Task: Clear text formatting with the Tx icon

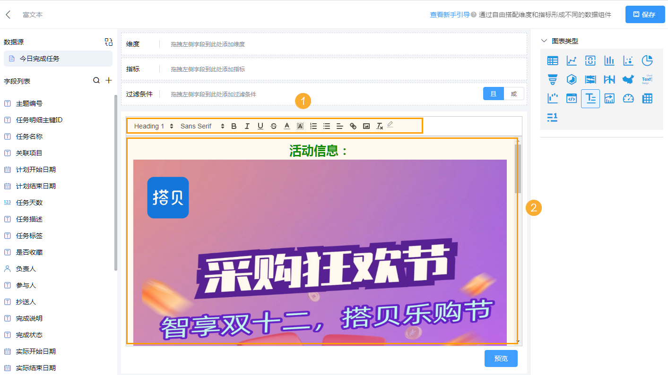Action: 379,126
